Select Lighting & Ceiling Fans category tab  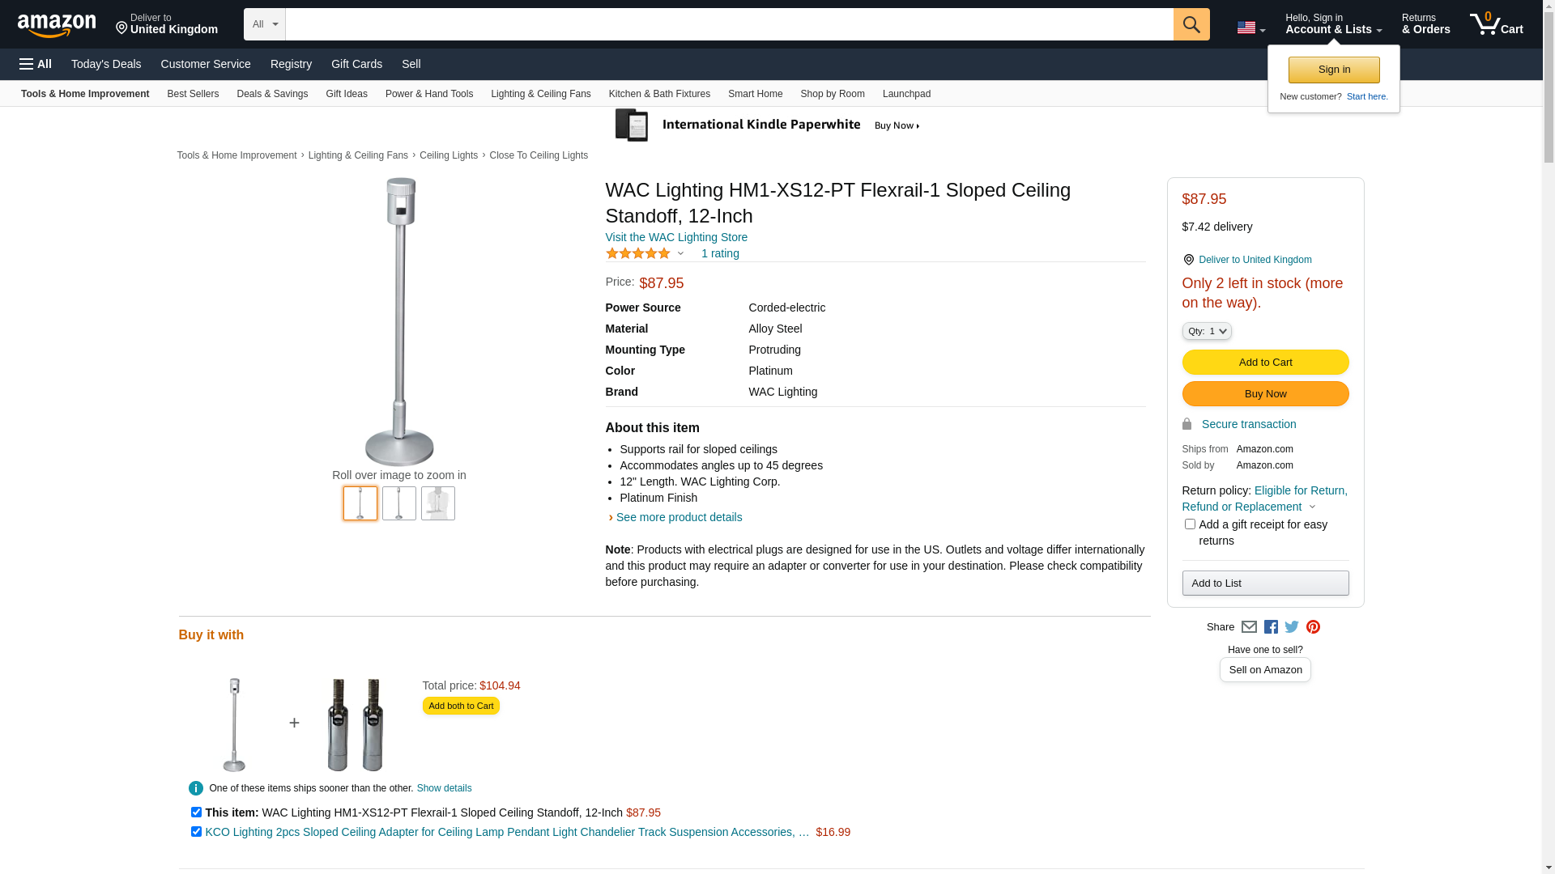(x=540, y=94)
